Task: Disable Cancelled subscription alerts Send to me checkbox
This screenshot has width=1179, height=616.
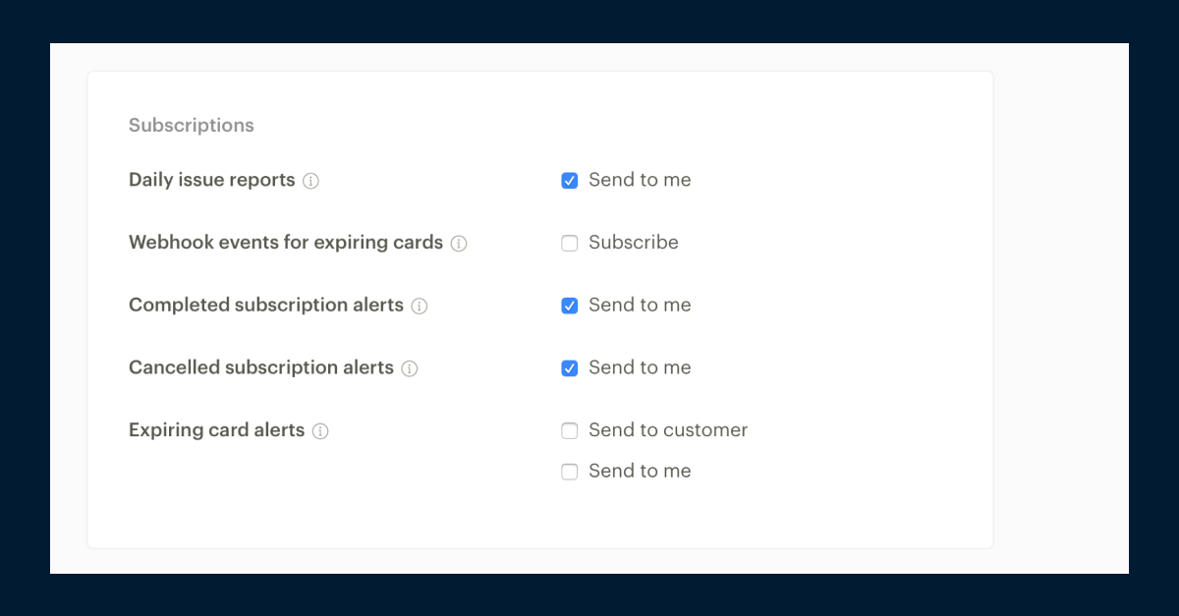Action: pos(570,368)
